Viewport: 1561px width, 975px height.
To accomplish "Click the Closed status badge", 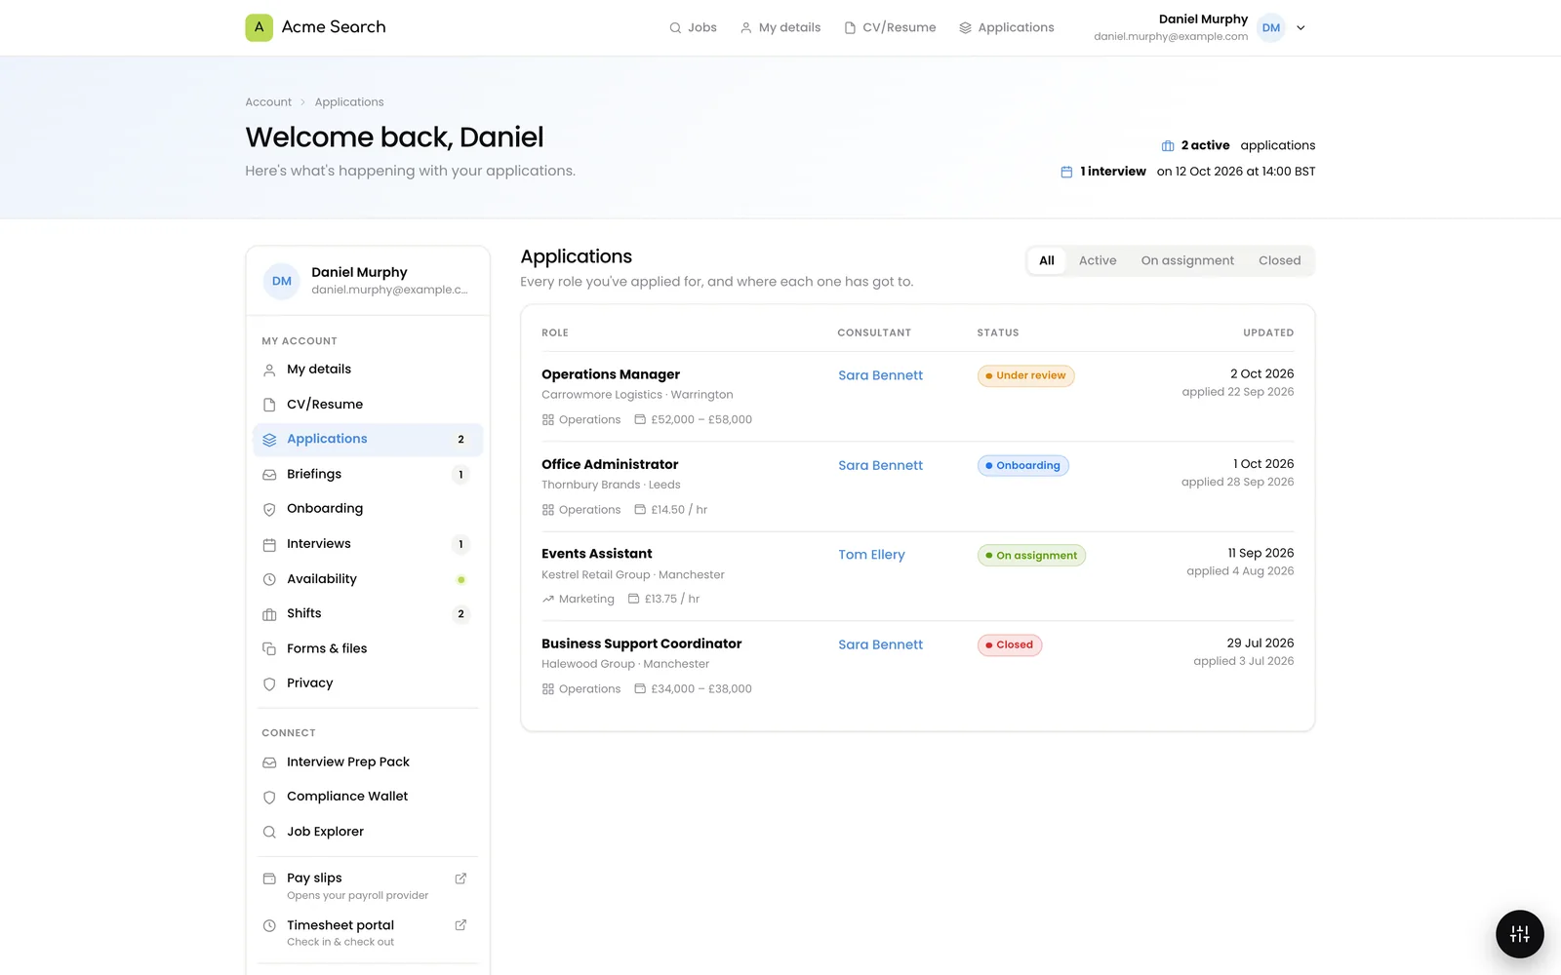I will pyautogui.click(x=1009, y=644).
